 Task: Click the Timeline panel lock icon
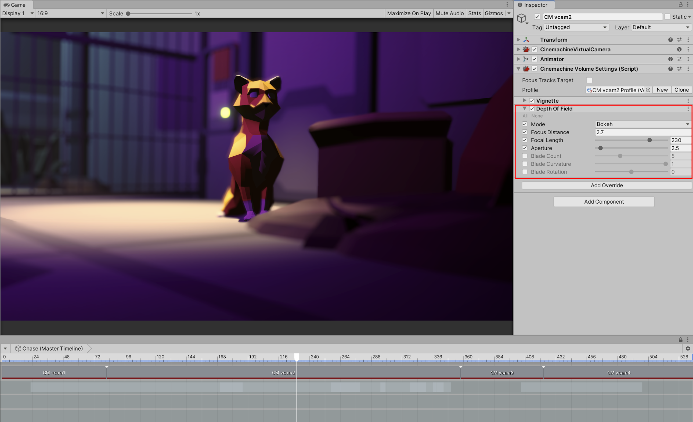click(681, 340)
